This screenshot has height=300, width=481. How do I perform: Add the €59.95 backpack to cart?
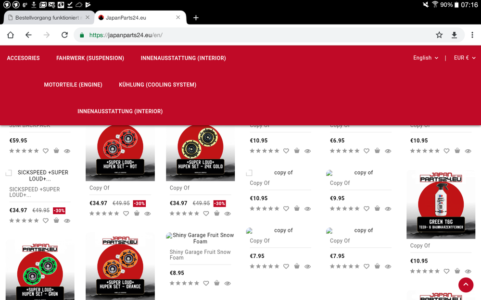[56, 151]
